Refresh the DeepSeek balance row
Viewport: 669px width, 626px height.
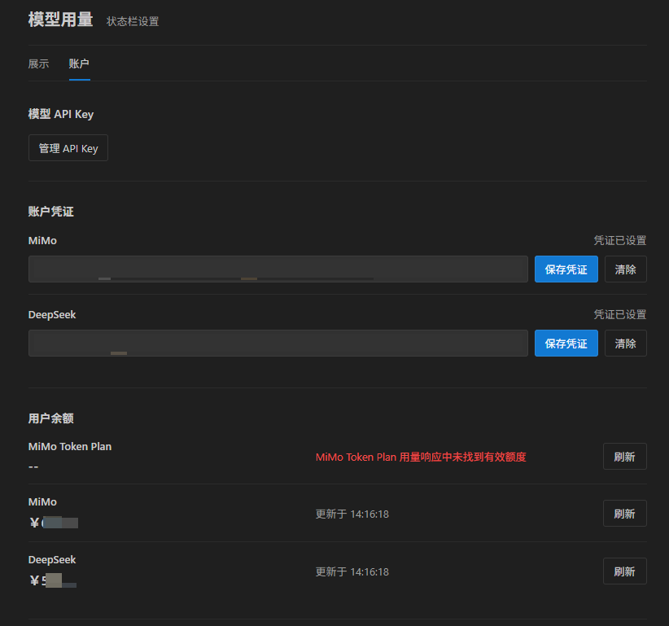[x=624, y=571]
